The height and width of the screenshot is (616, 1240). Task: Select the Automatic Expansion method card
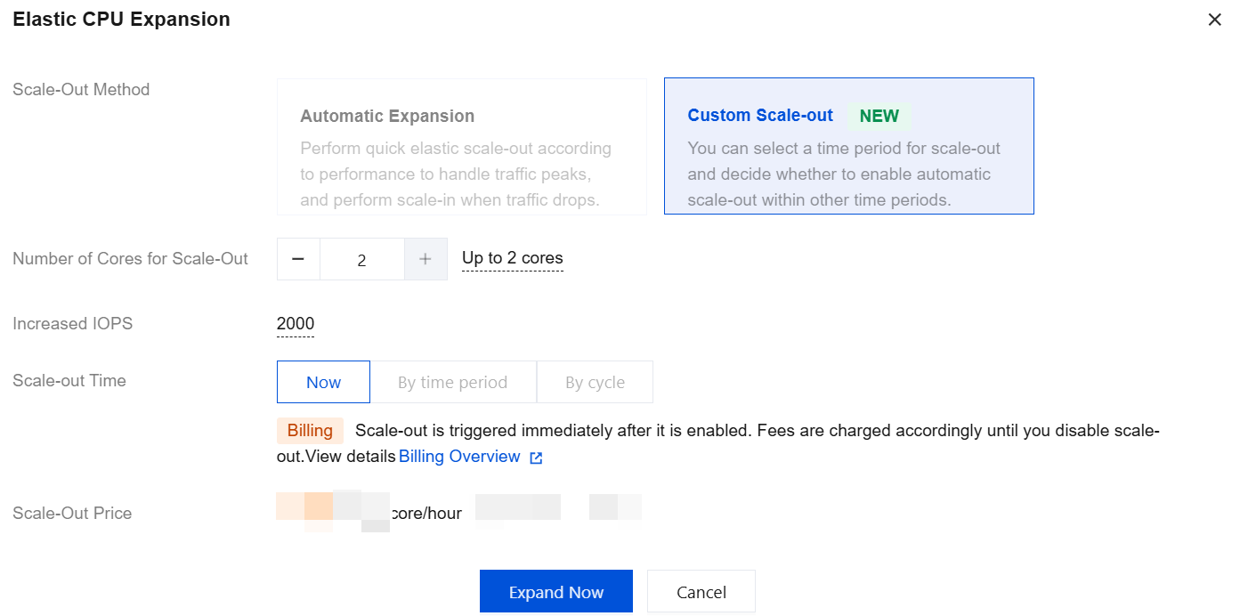coord(461,146)
